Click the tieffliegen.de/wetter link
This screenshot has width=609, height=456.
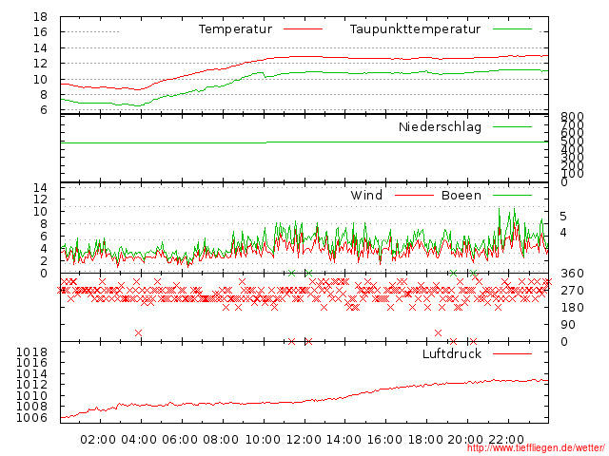point(536,447)
